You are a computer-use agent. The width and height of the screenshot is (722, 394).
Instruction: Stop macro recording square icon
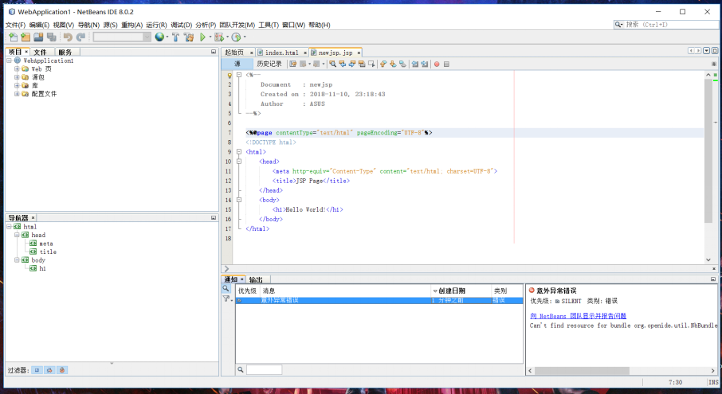pyautogui.click(x=446, y=64)
